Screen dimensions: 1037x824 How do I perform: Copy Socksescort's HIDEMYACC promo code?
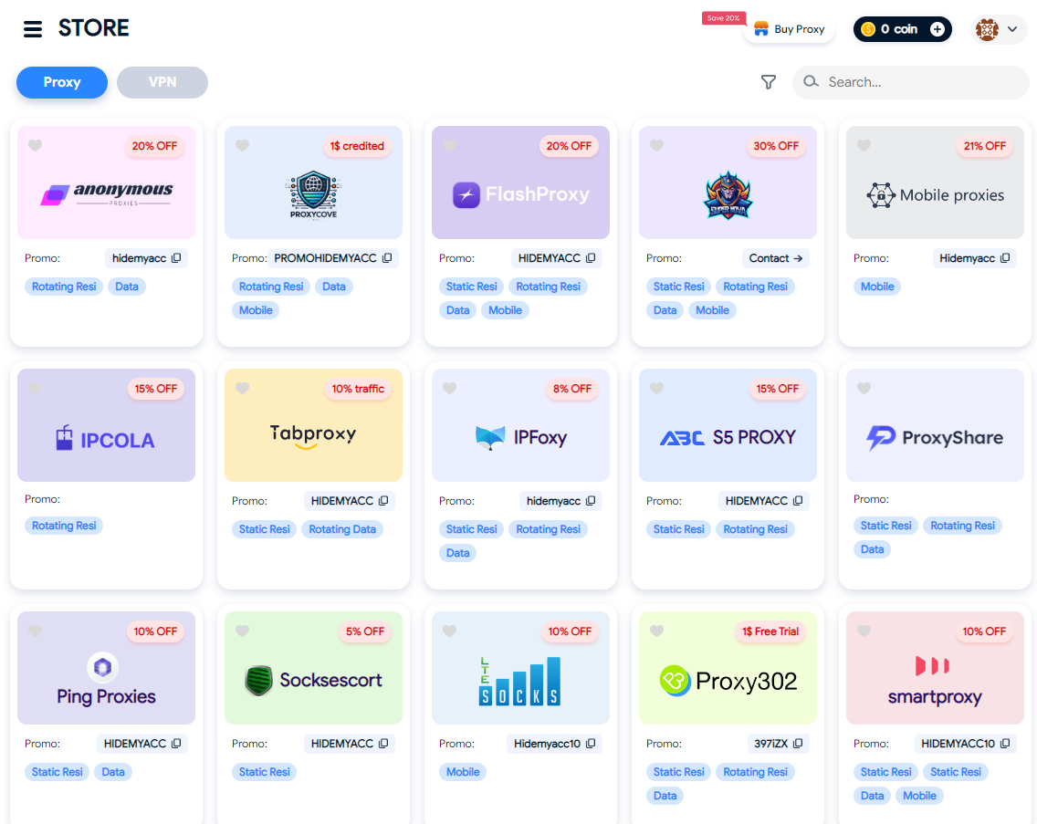click(x=383, y=744)
